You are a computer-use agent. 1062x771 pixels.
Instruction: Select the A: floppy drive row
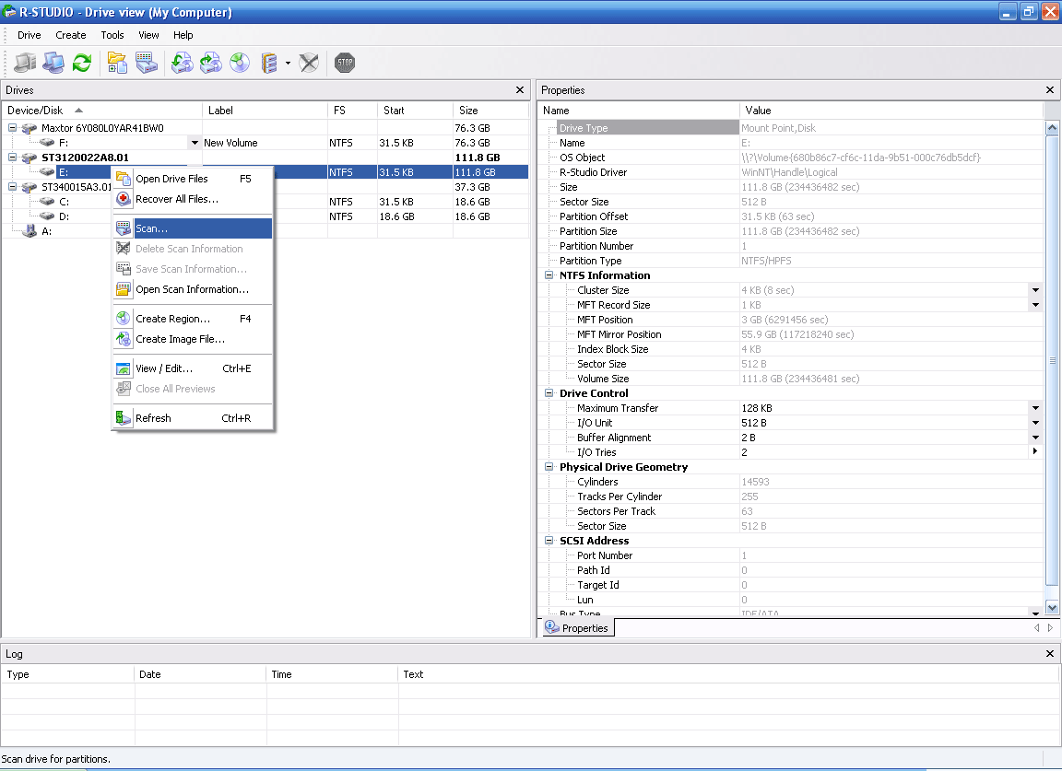265,231
